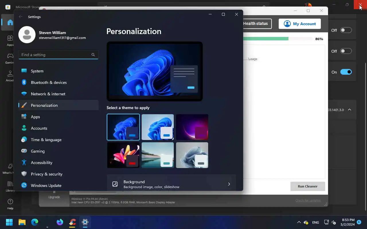Open Network & internet settings
This screenshot has width=367, height=229.
click(x=58, y=94)
